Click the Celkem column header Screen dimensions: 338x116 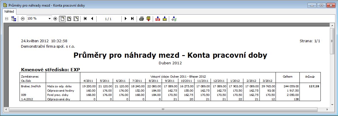tap(287, 77)
